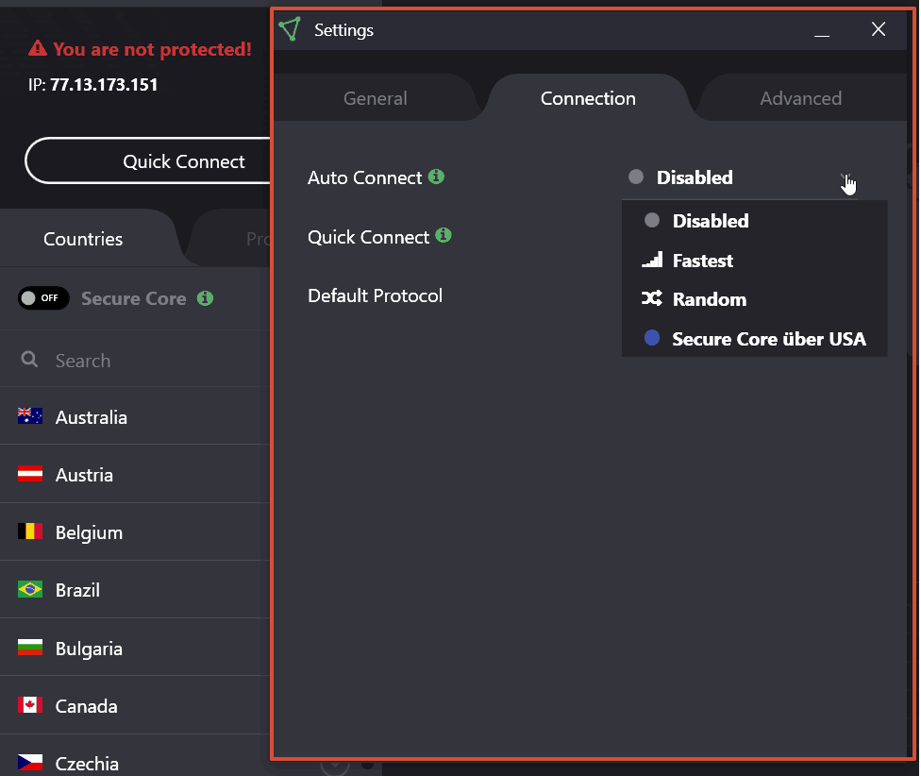Click the Canada flag icon
921x776 pixels.
tap(30, 705)
